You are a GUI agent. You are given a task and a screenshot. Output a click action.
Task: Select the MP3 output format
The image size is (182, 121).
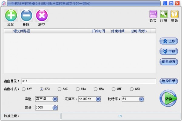(42, 89)
